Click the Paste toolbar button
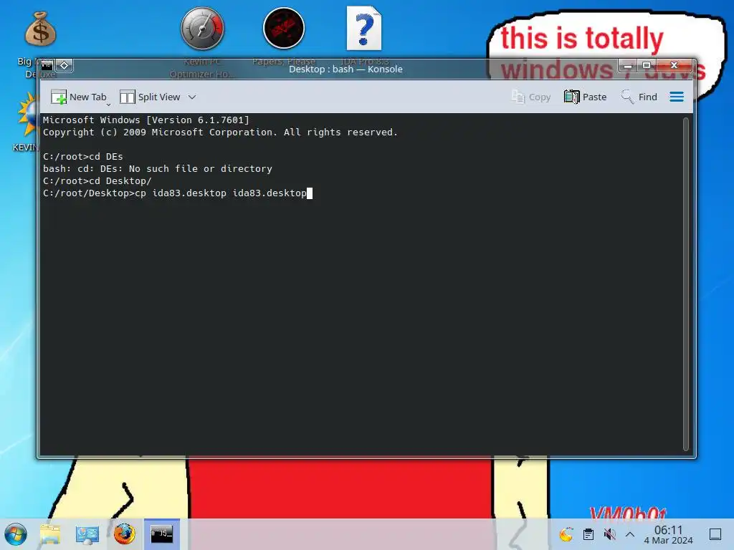734x550 pixels. [x=585, y=97]
